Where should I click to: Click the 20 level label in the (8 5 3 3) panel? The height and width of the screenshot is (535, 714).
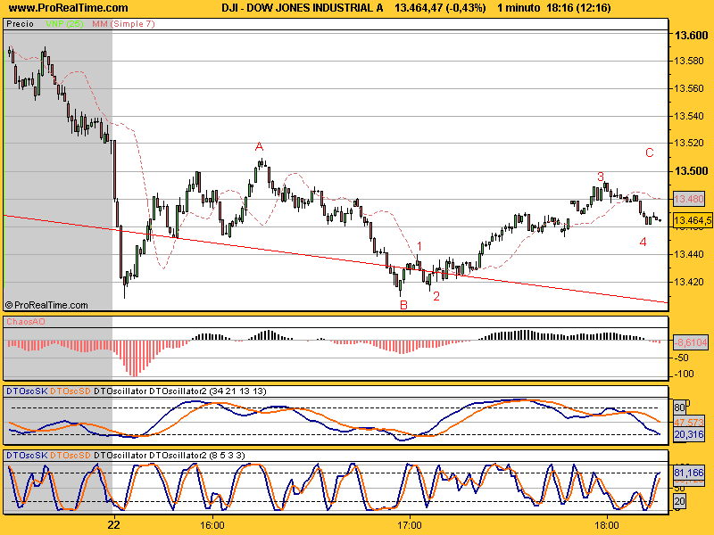(679, 502)
